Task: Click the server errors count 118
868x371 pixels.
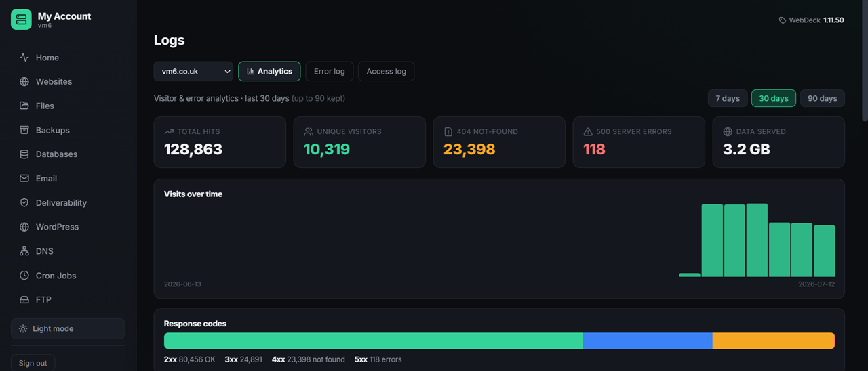Action: (x=594, y=149)
